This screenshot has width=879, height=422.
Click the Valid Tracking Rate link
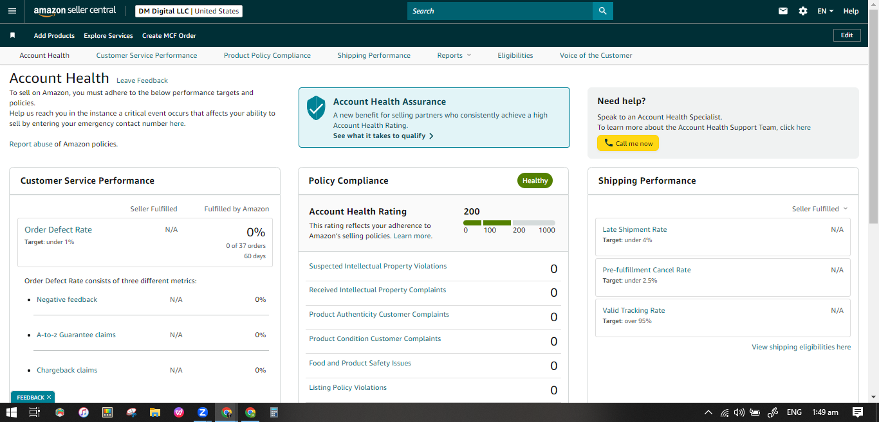click(634, 310)
